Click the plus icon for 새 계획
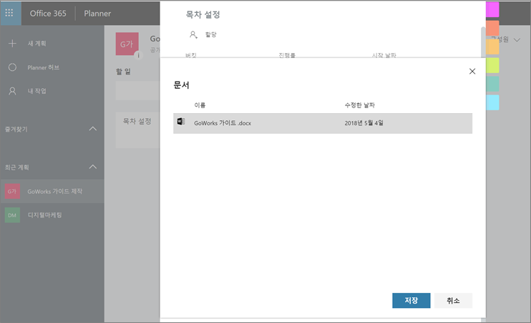531x323 pixels. coord(12,44)
